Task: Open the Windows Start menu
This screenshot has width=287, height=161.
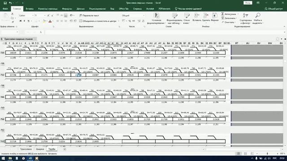Action: [x=3, y=158]
